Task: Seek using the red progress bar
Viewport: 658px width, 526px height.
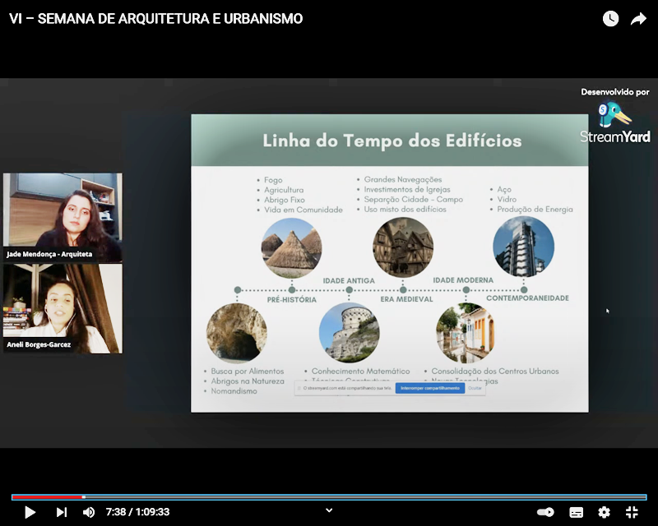Action: pos(329,497)
